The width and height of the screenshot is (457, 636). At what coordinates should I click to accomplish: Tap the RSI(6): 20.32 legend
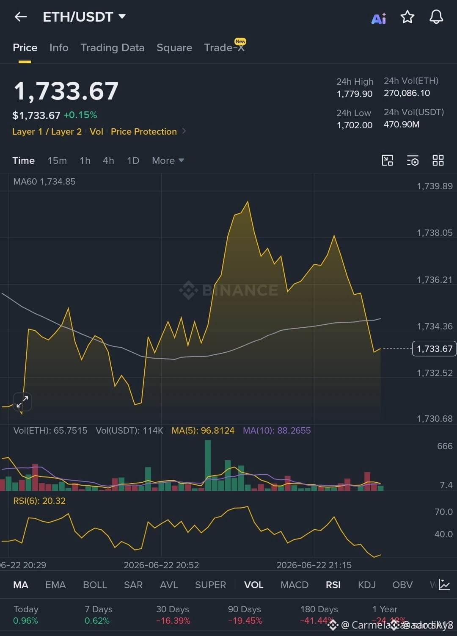point(39,501)
